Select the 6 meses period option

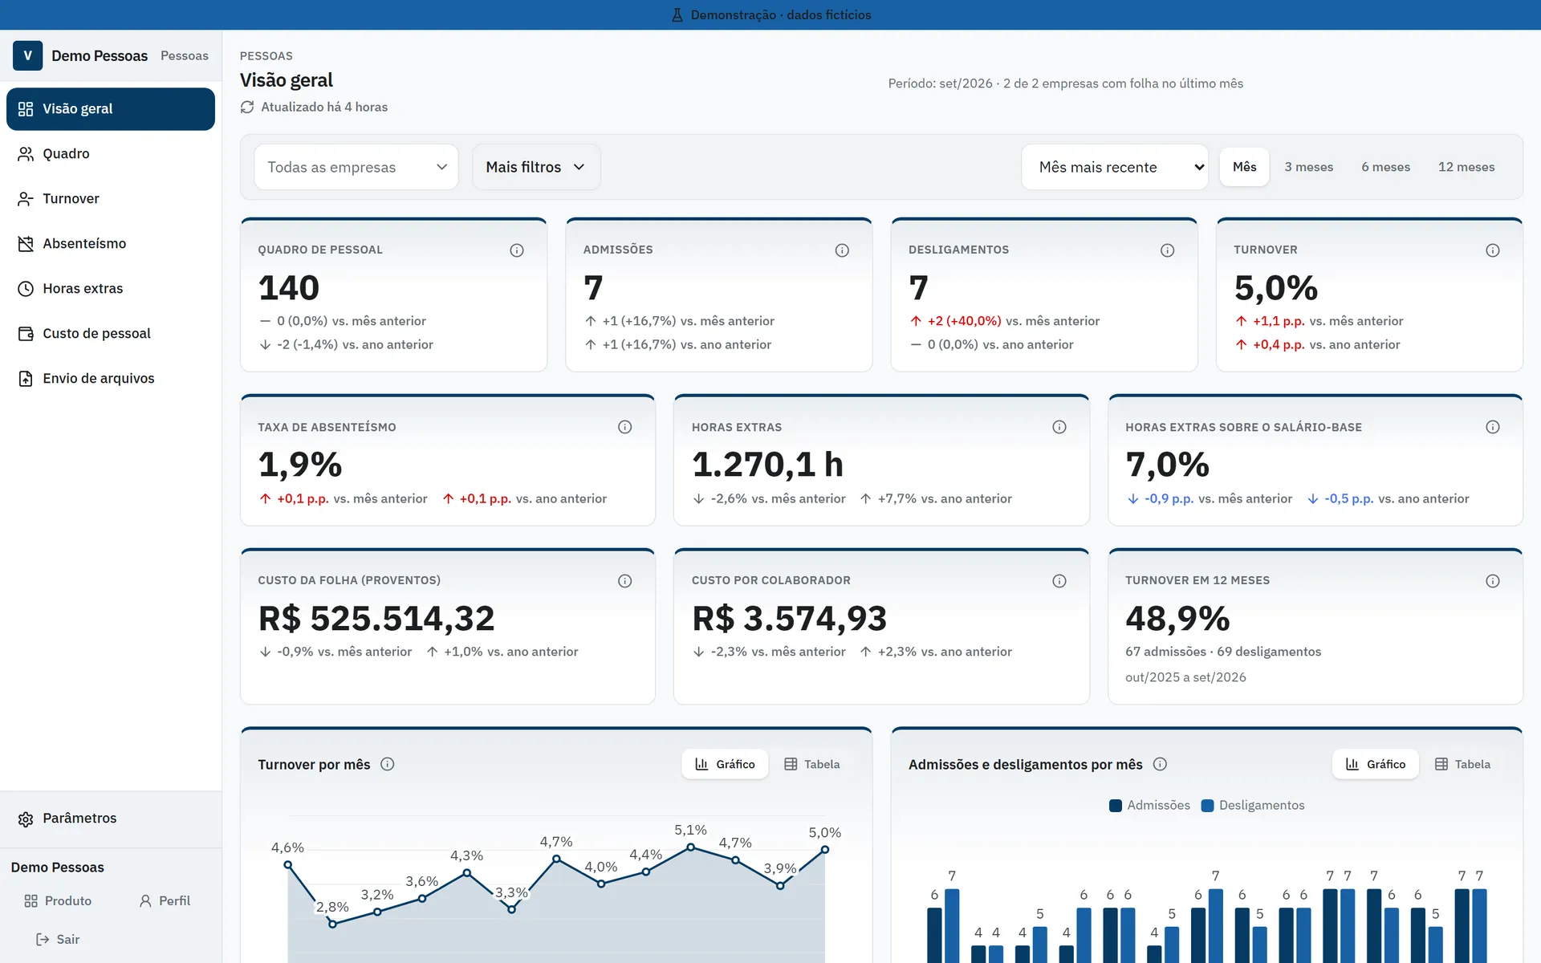(1385, 167)
